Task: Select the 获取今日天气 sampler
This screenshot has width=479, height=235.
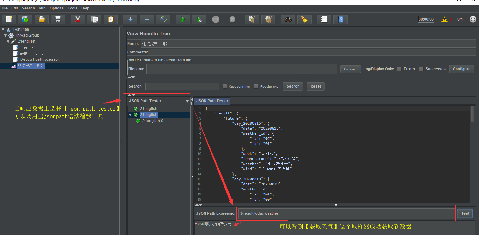Action: (x=31, y=53)
